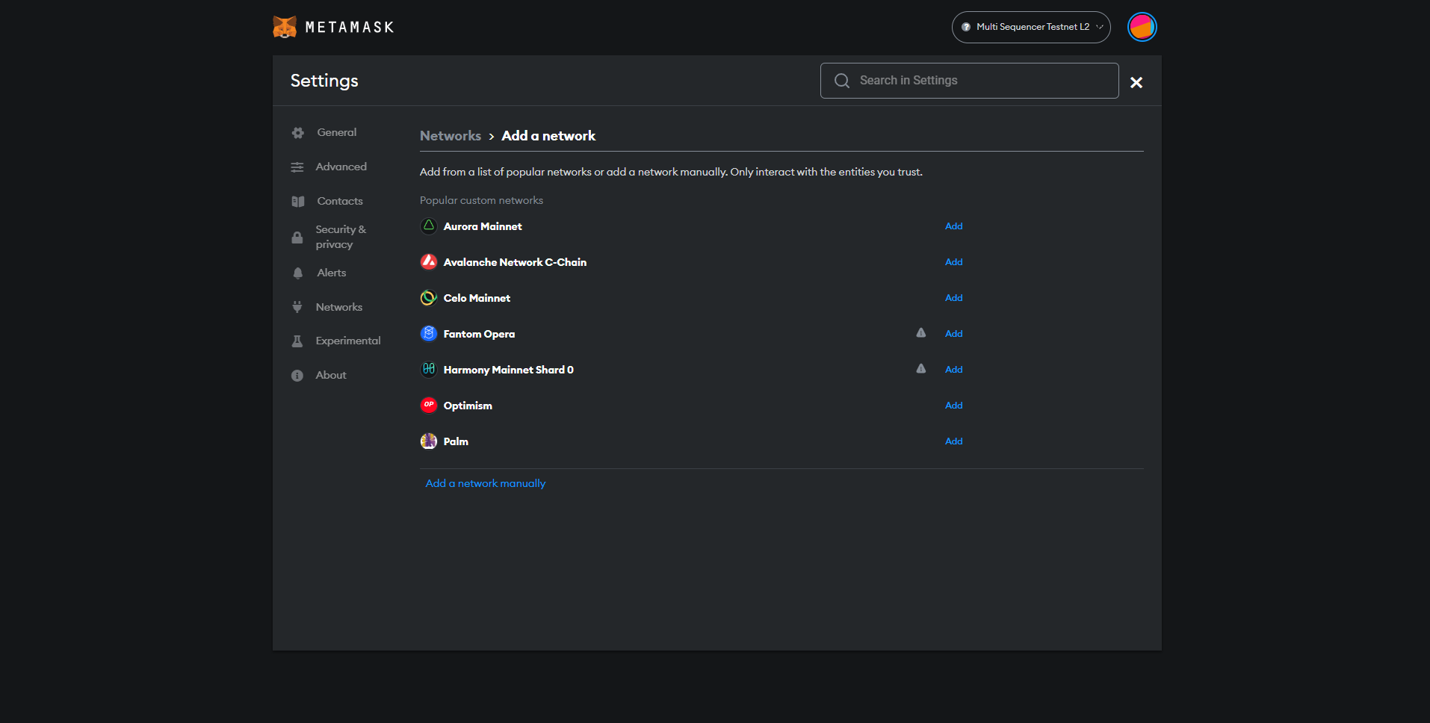
Task: Click the Harmony Mainnet Shard 0 name
Action: (509, 370)
